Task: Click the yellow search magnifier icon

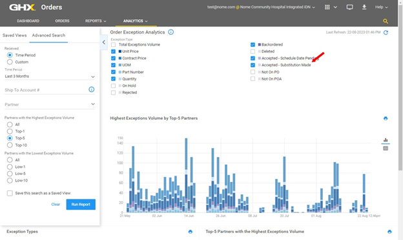Action: click(x=386, y=21)
